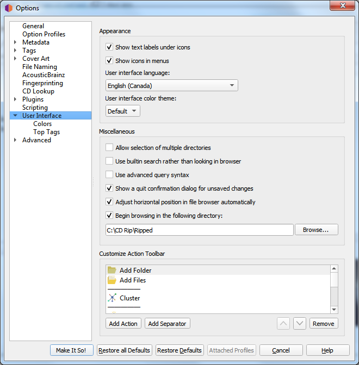
Task: Open the User interface language dropdown
Action: [x=171, y=86]
